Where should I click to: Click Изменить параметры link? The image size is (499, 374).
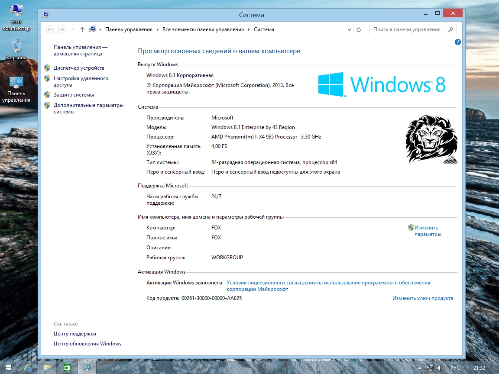coord(428,231)
